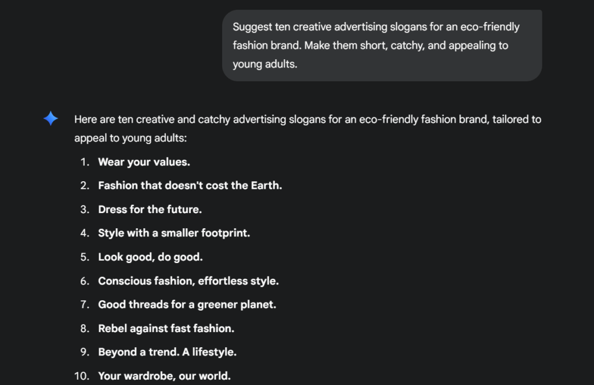Click the user prompt message bubble
Screen dimensions: 594x385
pos(382,45)
